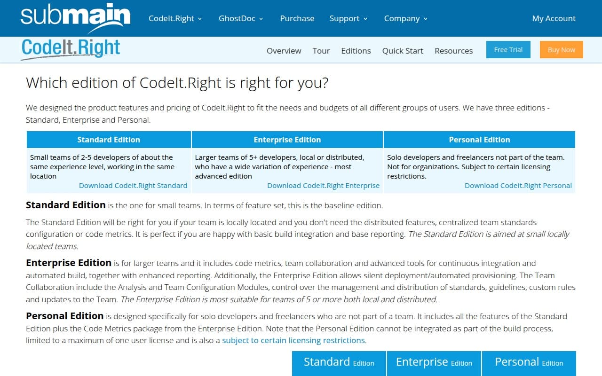The height and width of the screenshot is (376, 602).
Task: Switch to the Tour section
Action: (321, 50)
